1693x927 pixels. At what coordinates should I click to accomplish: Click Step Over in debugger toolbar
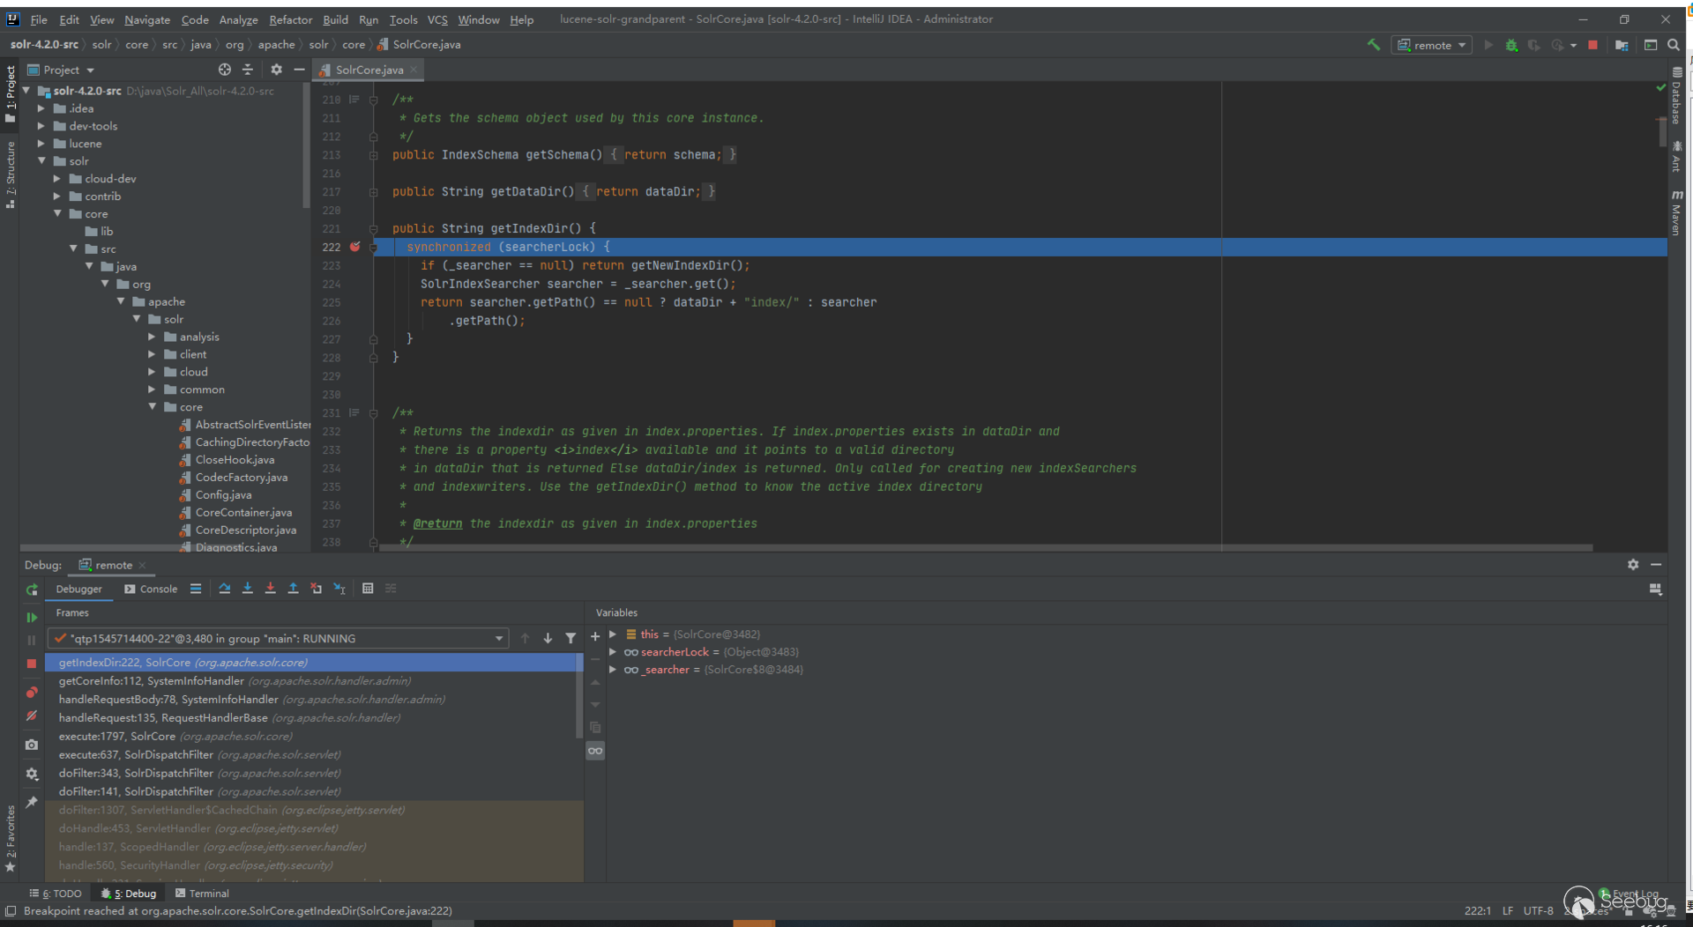point(225,589)
